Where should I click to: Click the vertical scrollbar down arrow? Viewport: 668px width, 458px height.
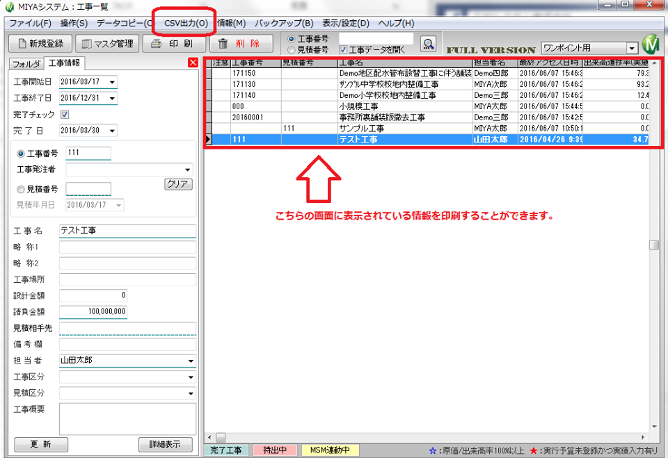pos(654,427)
